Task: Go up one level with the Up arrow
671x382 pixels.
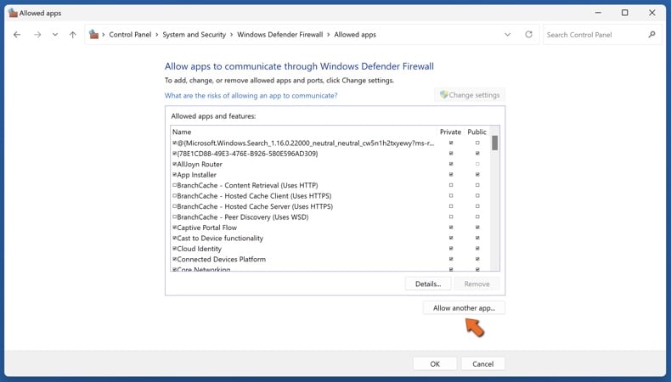Action: coord(73,35)
